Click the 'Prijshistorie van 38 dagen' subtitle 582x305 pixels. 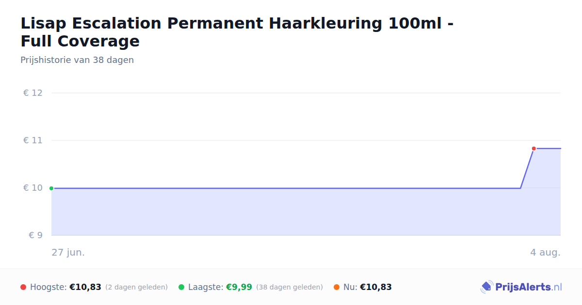[x=77, y=60]
